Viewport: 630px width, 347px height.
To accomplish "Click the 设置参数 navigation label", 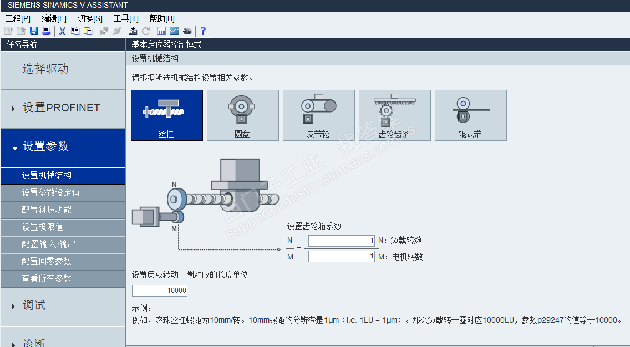I will [x=46, y=146].
